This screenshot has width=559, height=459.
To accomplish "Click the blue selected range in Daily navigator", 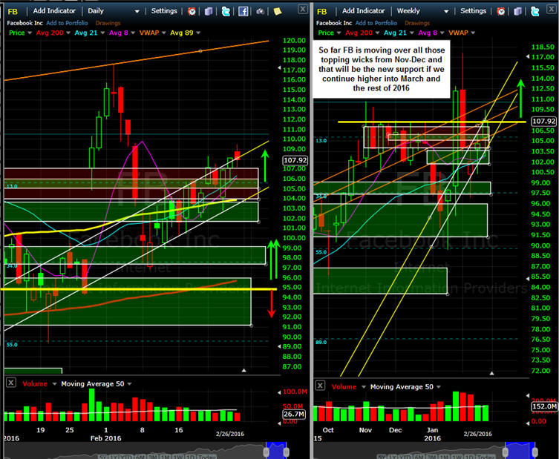I will [276, 450].
